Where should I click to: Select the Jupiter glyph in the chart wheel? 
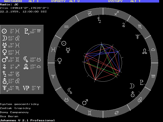click(124, 25)
